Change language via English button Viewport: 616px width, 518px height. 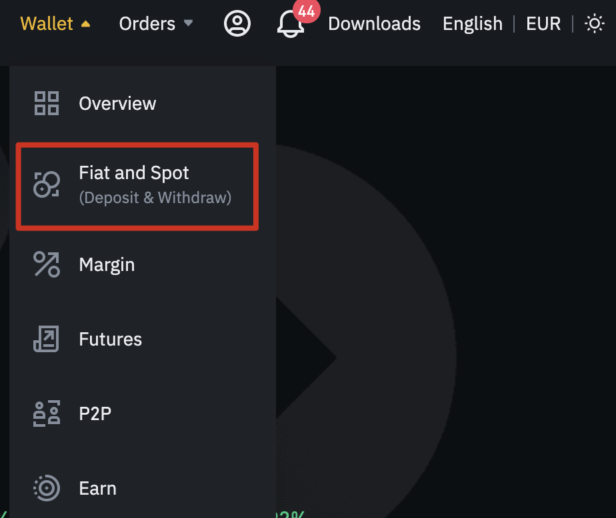click(473, 24)
